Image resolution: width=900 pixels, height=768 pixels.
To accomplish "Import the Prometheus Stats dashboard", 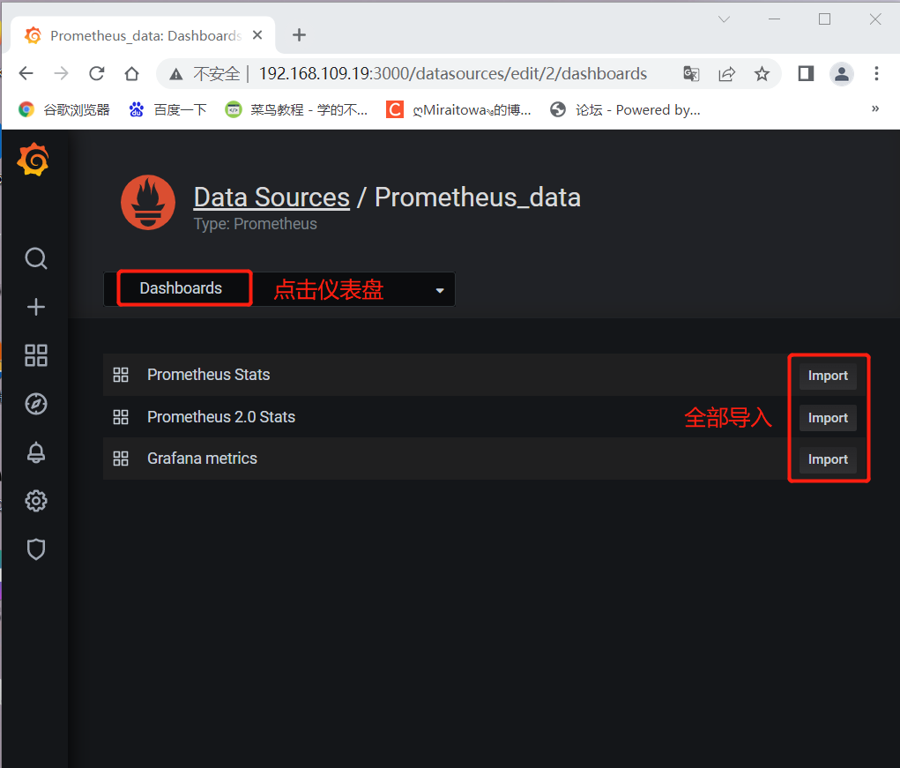I will [828, 376].
